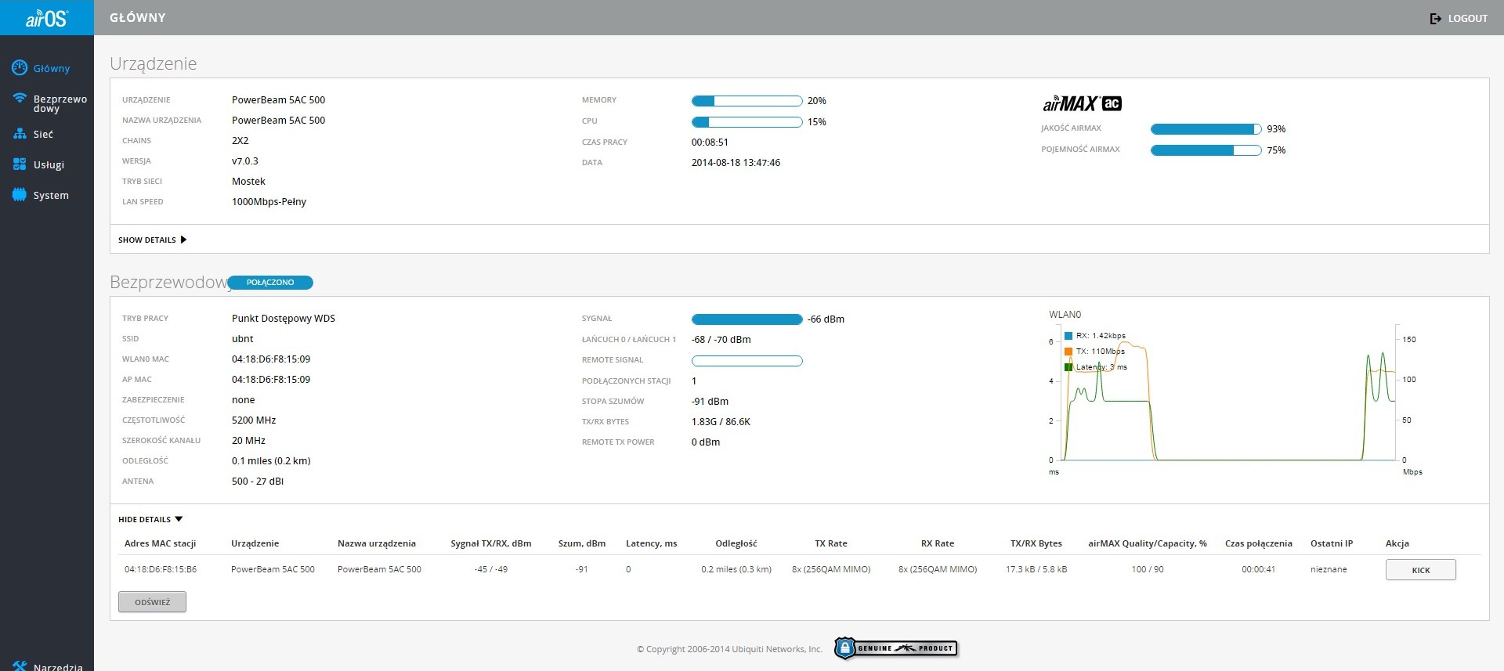Click the 00:00:41 connection time cell
This screenshot has height=671, width=1504.
1259,569
